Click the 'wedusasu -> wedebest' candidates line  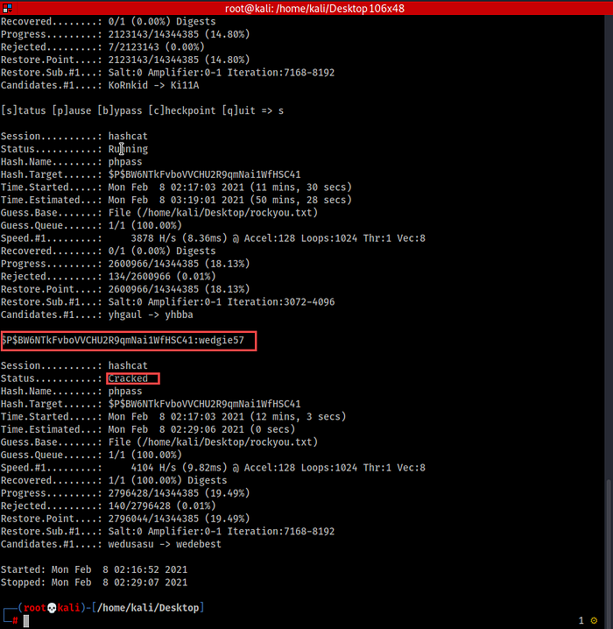pos(165,543)
